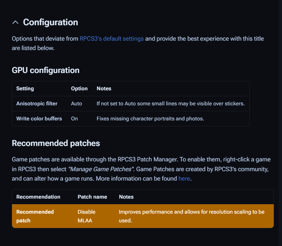
Task: Open the RPCS3's default settings link
Action: point(112,39)
